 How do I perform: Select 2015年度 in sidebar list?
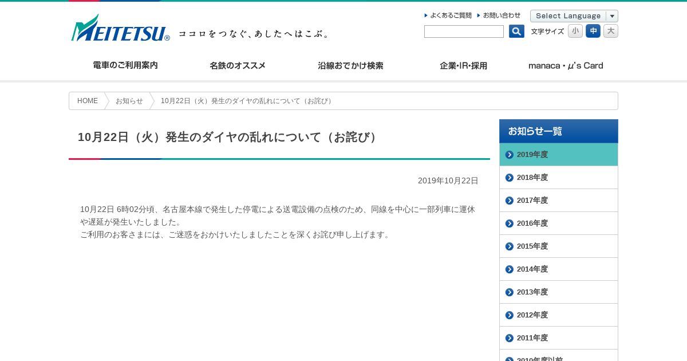(559, 246)
